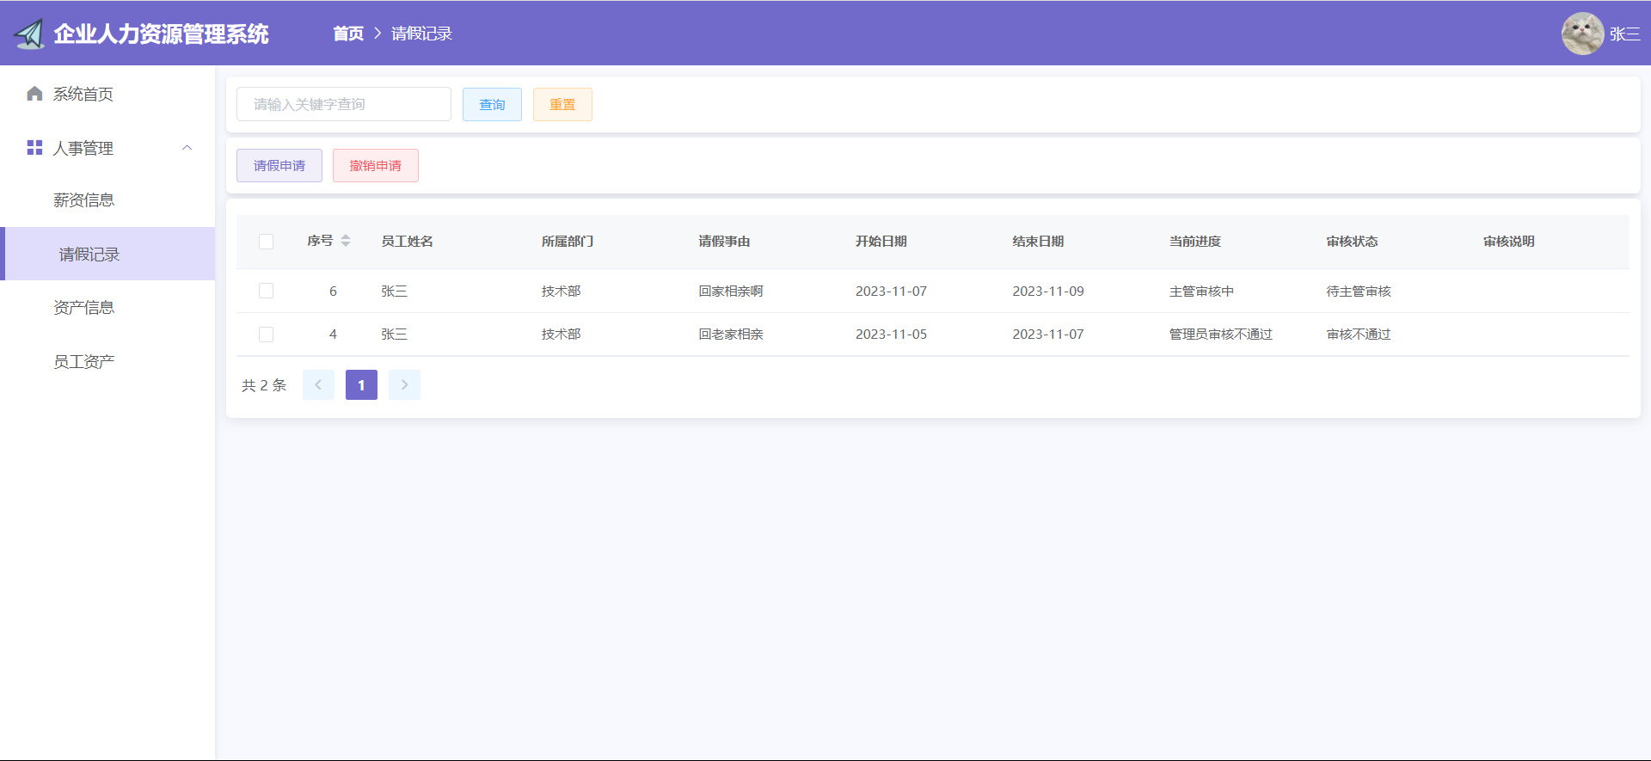Click the breadcrumb separator chevron
The width and height of the screenshot is (1651, 761).
(377, 34)
